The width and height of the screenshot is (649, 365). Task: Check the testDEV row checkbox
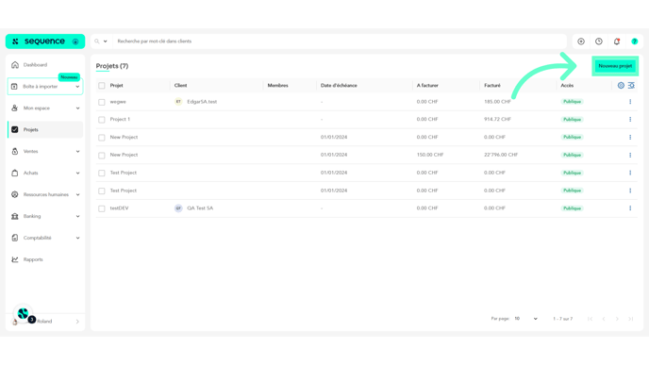pyautogui.click(x=102, y=208)
